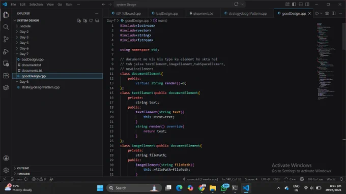Open the Run menu
This screenshot has height=194, width=346.
pyautogui.click(x=69, y=5)
